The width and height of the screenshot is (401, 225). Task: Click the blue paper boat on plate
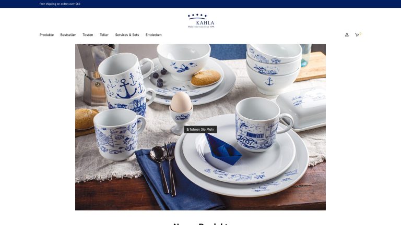(223, 149)
